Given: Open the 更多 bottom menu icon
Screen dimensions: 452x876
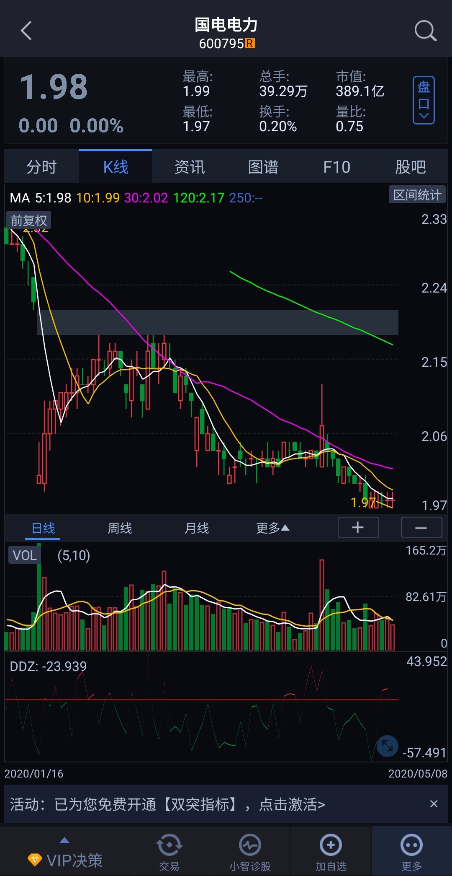Looking at the screenshot, I should point(411,852).
